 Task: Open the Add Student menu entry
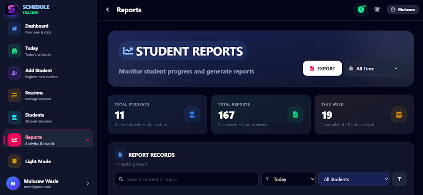[x=48, y=73]
